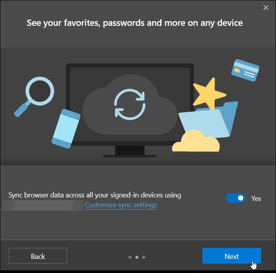Click the blue folder icon
The image size is (276, 273).
coord(208,120)
